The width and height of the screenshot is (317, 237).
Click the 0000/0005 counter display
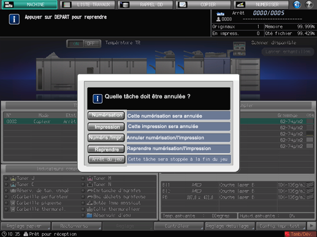269,13
